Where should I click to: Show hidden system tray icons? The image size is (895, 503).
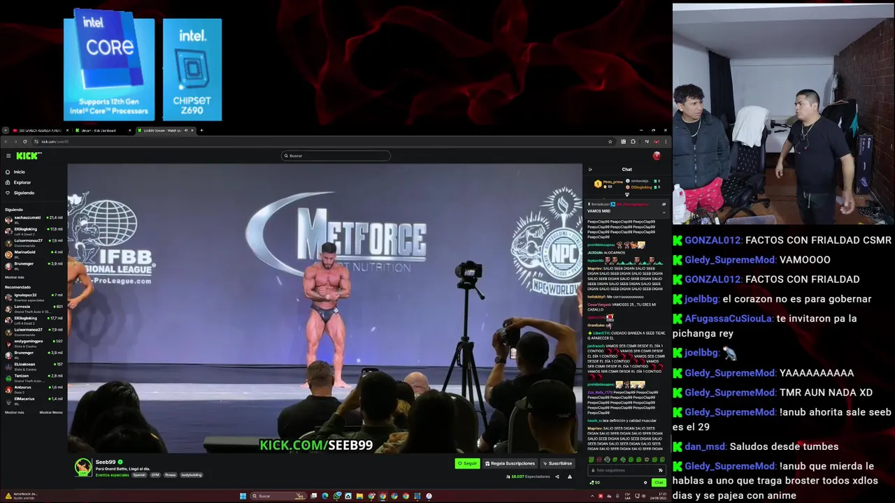[x=592, y=496]
